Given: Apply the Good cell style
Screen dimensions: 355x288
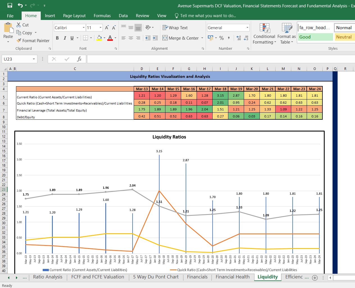Looking at the screenshot, I should (315, 37).
